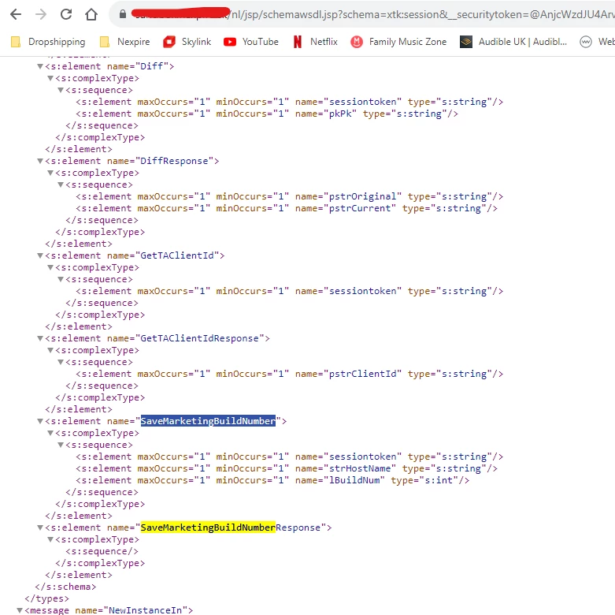Click the DiffResponse name value
Screen dimensions: 615x615
[x=174, y=161]
